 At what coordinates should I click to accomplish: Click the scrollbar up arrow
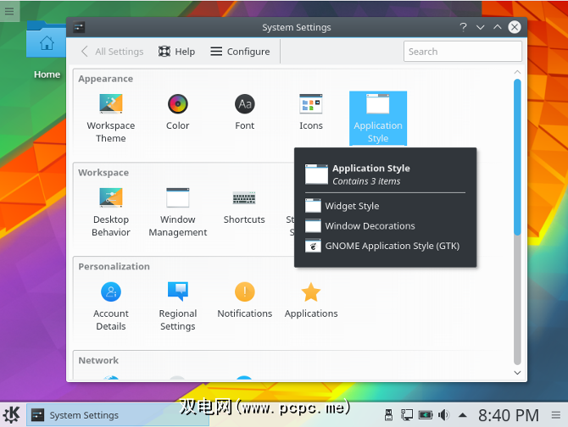pyautogui.click(x=517, y=72)
